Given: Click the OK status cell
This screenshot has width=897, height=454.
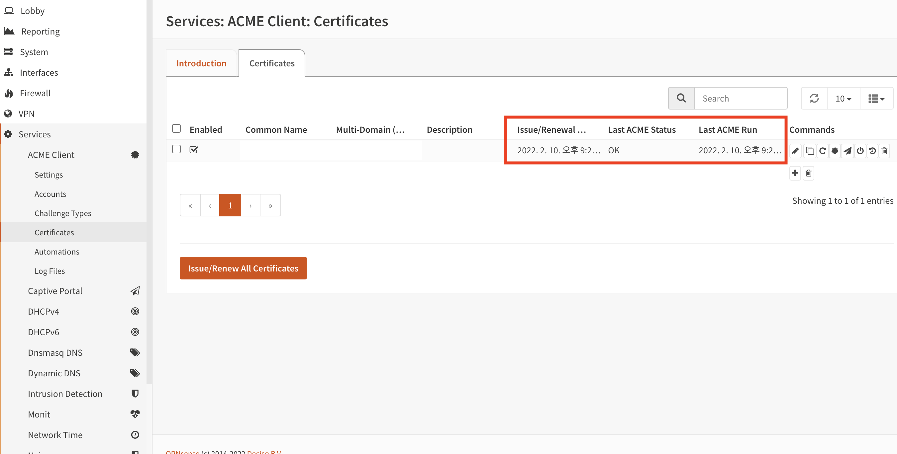Looking at the screenshot, I should (614, 150).
